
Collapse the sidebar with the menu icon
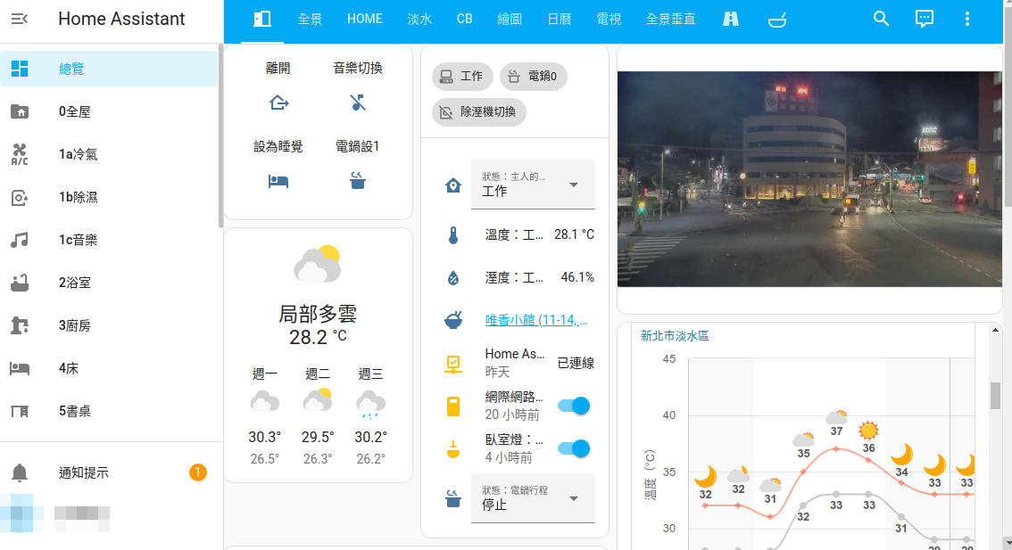pyautogui.click(x=20, y=19)
